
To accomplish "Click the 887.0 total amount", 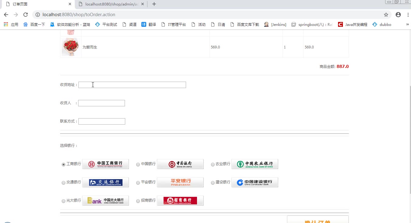I will (x=343, y=66).
